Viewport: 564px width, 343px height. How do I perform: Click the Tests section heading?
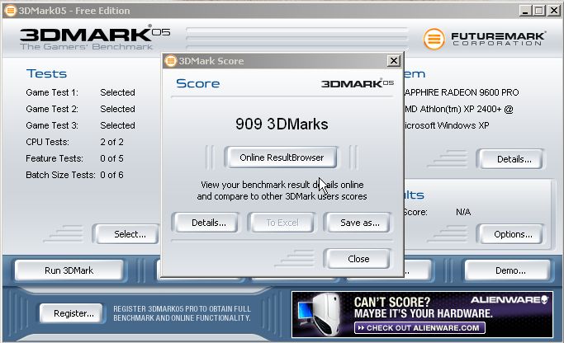pyautogui.click(x=46, y=73)
